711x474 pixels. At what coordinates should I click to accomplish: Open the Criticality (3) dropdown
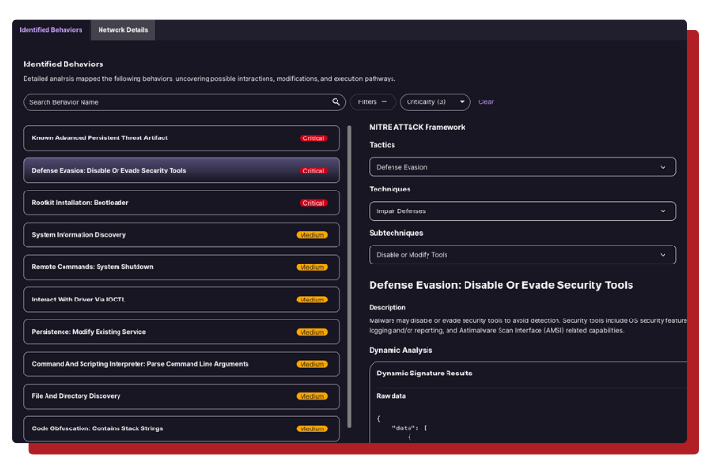[435, 102]
